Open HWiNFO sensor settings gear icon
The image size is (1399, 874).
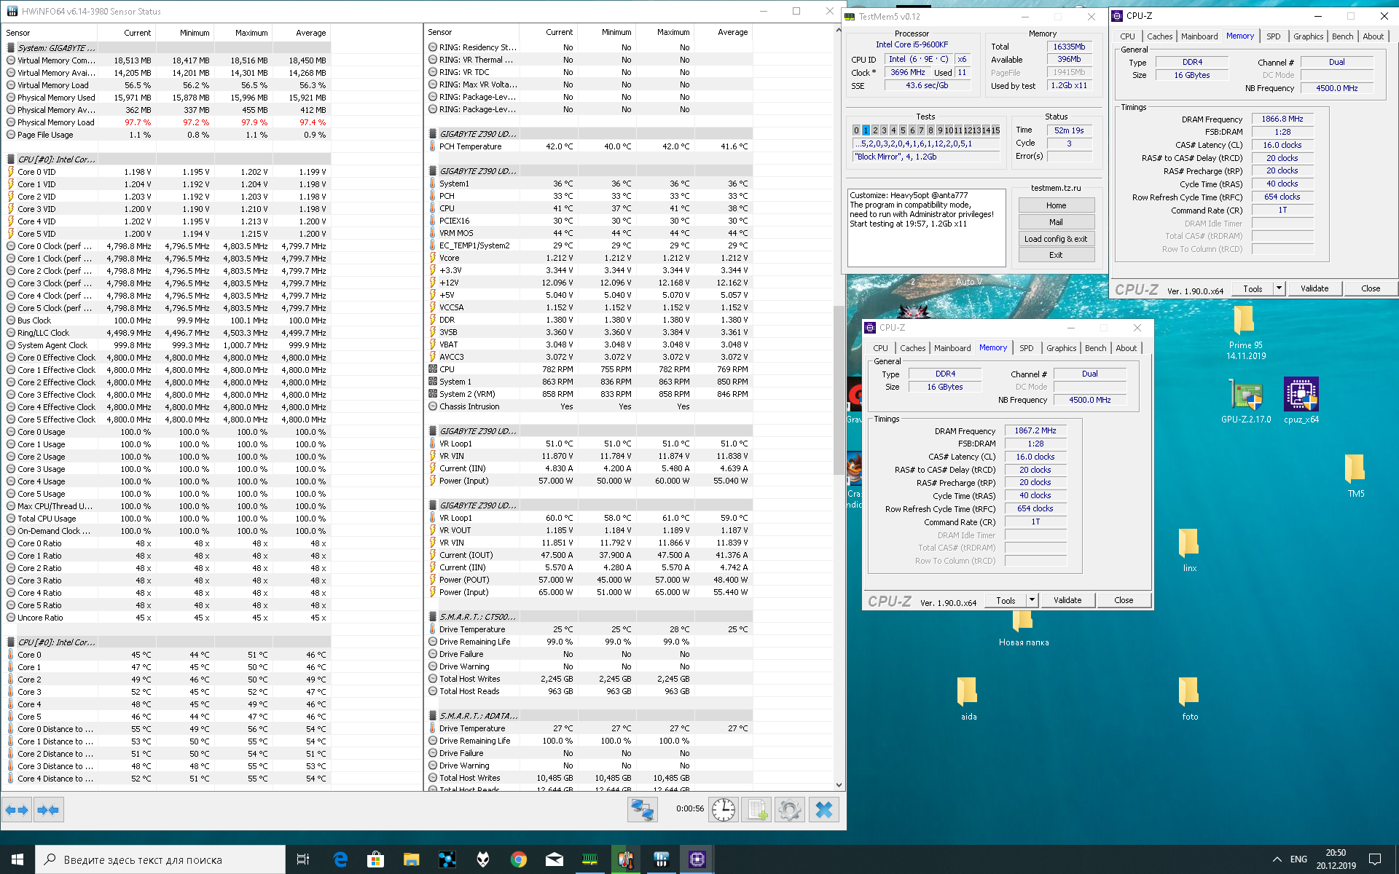790,810
